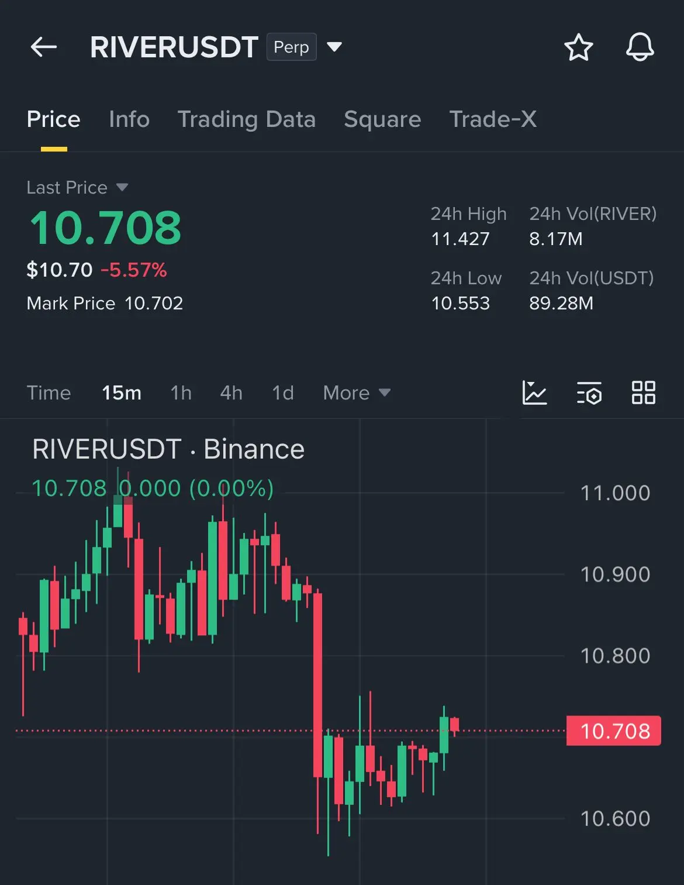Image resolution: width=684 pixels, height=885 pixels.
Task: Tap the 24h Vol(USDT) 89.28M value
Action: point(561,303)
